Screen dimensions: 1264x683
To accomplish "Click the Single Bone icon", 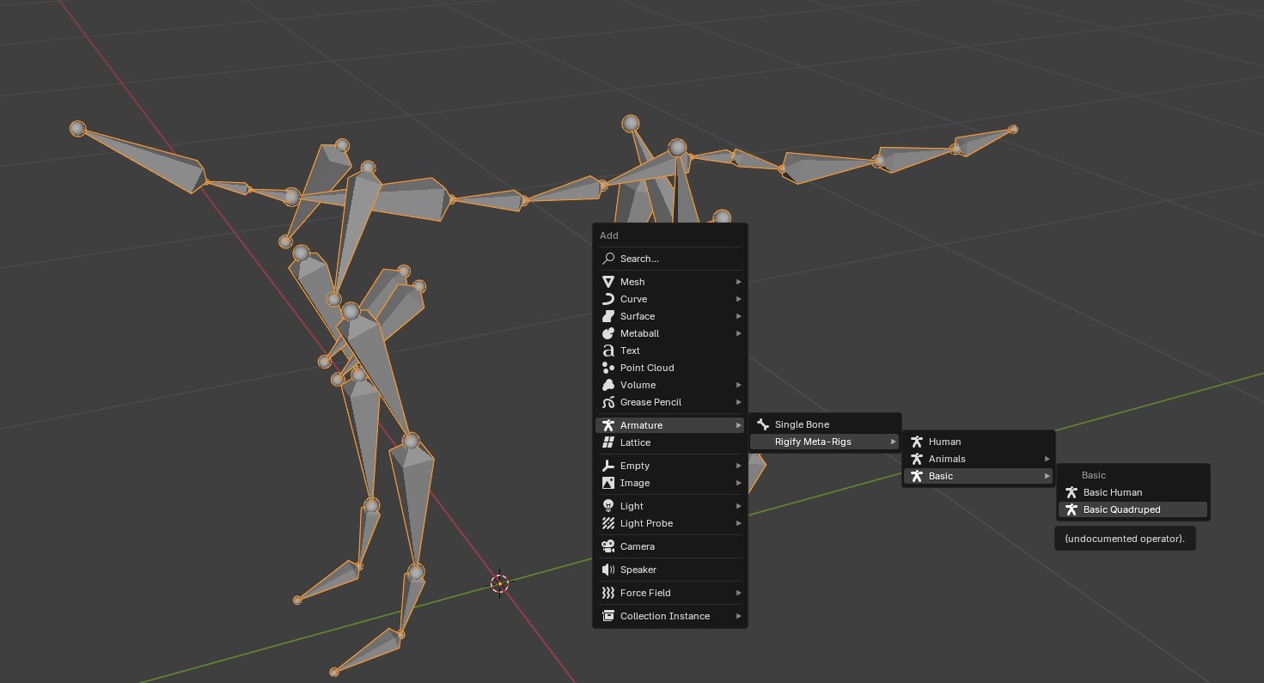I will [x=763, y=424].
